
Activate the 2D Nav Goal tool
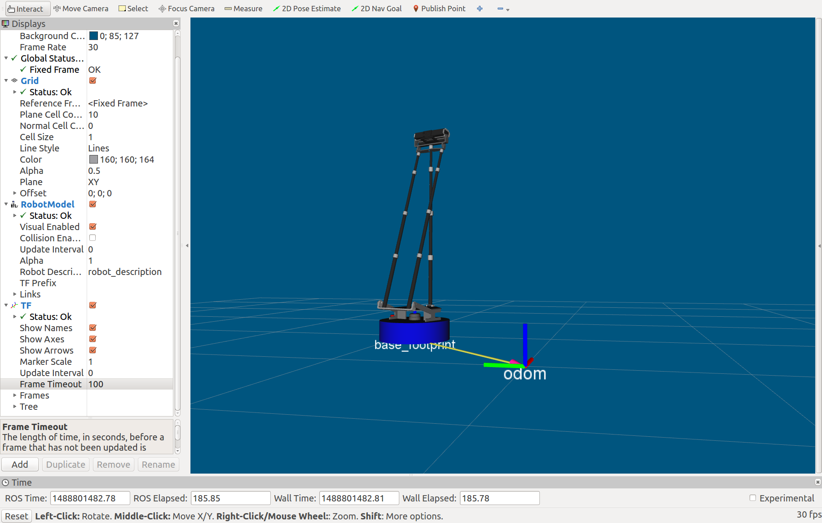tap(376, 9)
